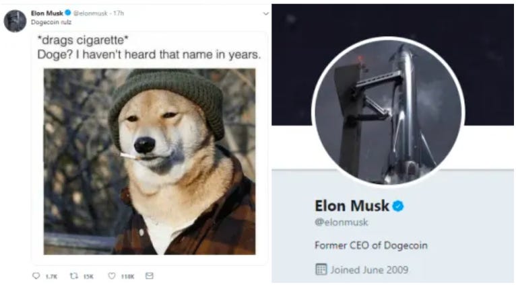Click the 'Former CEO of Dogecoin' bio text

(x=371, y=245)
